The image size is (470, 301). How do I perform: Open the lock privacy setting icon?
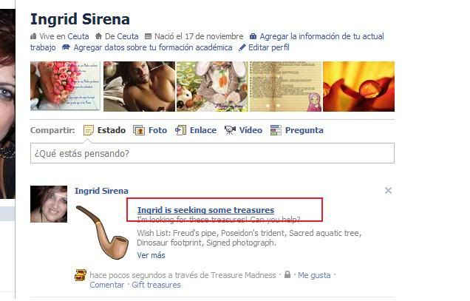[x=287, y=274]
